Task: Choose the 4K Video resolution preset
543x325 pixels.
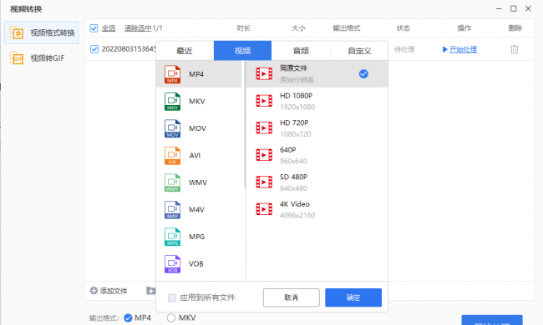Action: (x=317, y=209)
